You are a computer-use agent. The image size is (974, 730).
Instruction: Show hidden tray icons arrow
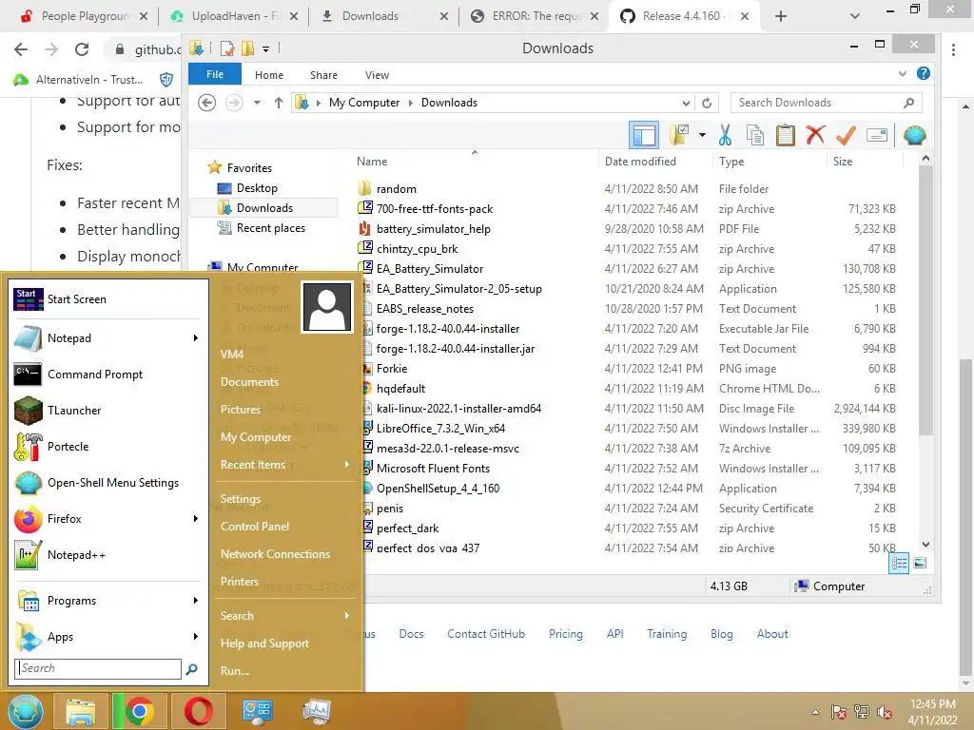815,712
